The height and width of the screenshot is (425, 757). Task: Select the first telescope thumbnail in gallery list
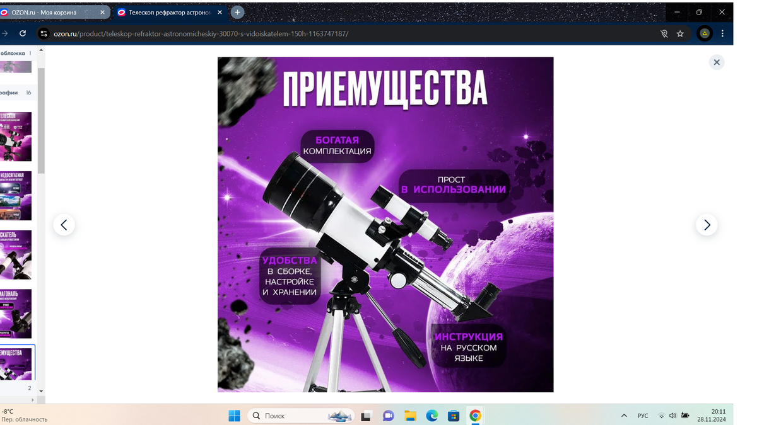click(x=16, y=137)
